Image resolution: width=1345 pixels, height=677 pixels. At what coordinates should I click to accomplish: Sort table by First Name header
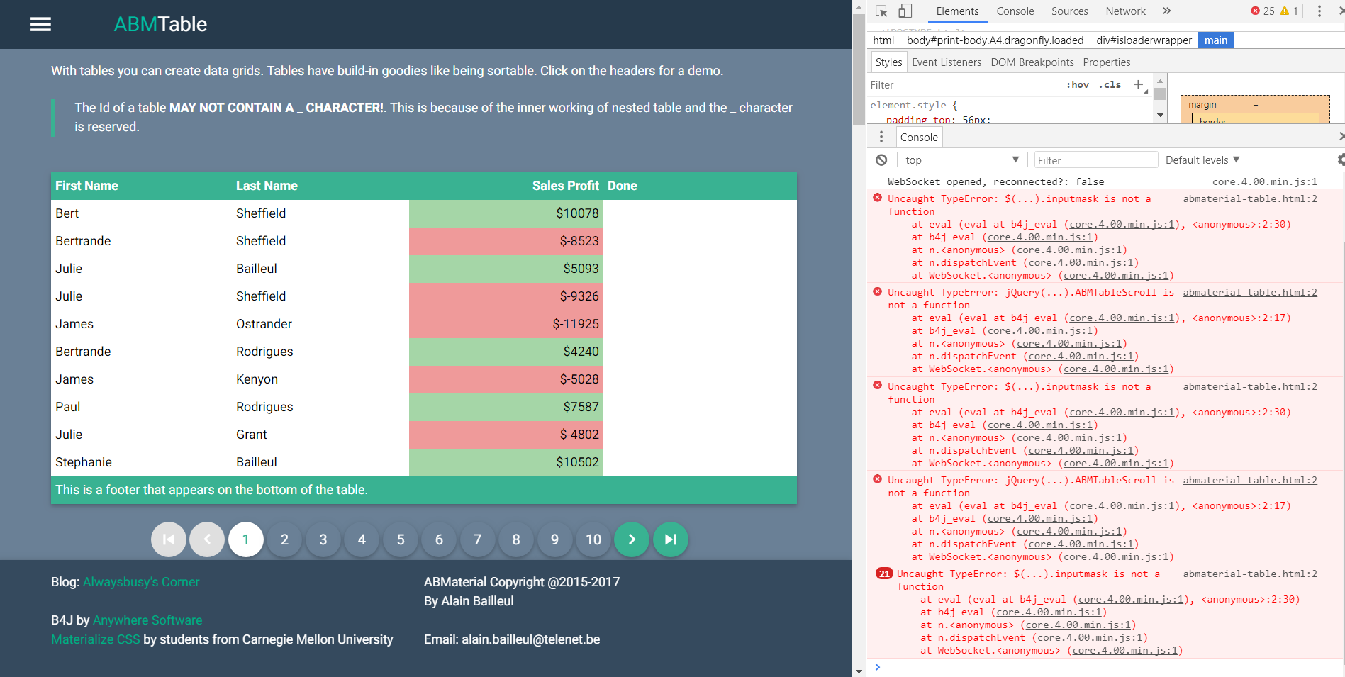coord(86,186)
